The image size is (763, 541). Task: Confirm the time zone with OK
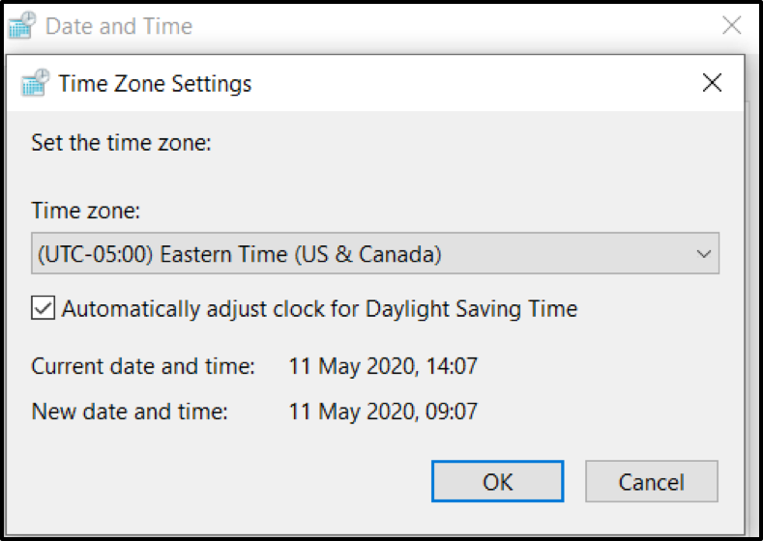click(x=497, y=481)
